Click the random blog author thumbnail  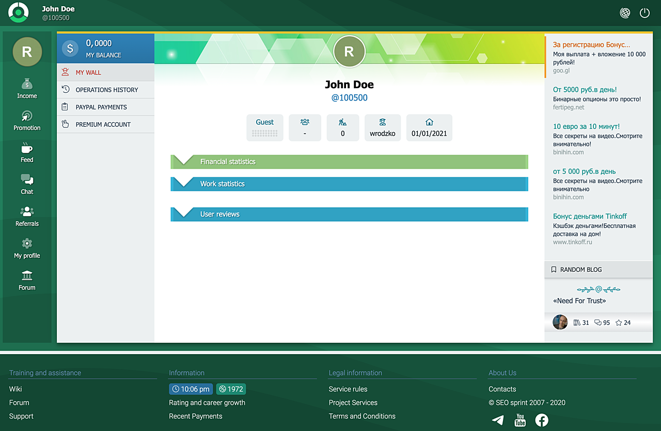(x=560, y=323)
